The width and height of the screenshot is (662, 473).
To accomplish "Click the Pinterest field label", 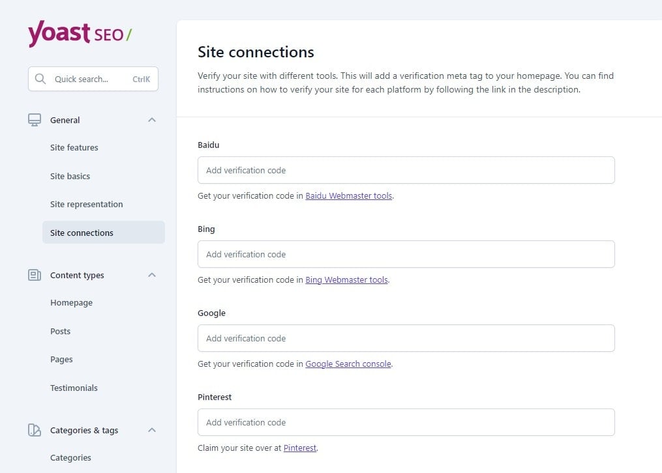I will (215, 397).
